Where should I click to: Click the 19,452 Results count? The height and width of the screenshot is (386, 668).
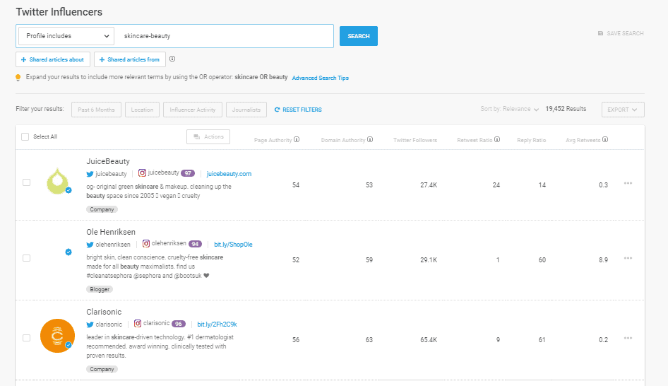tap(566, 109)
